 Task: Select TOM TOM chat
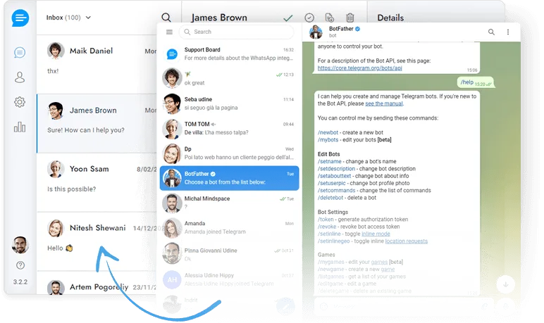pos(229,128)
